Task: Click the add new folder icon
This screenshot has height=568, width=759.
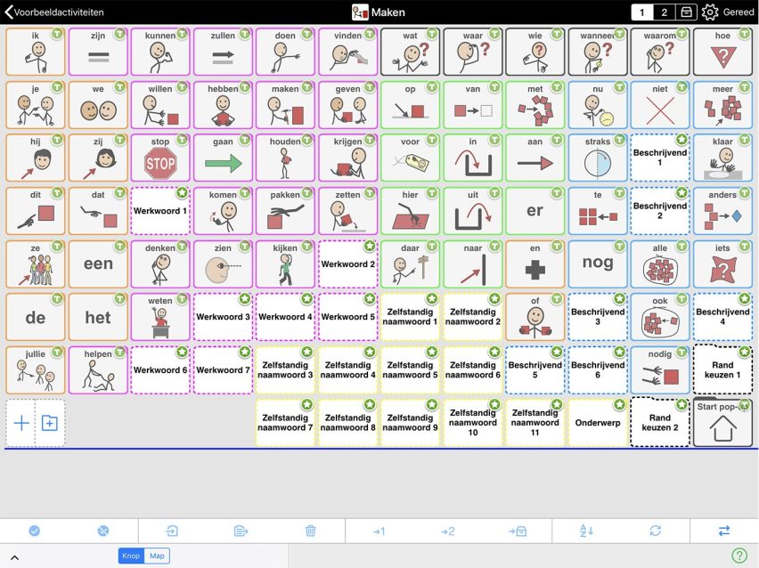Action: 50,423
